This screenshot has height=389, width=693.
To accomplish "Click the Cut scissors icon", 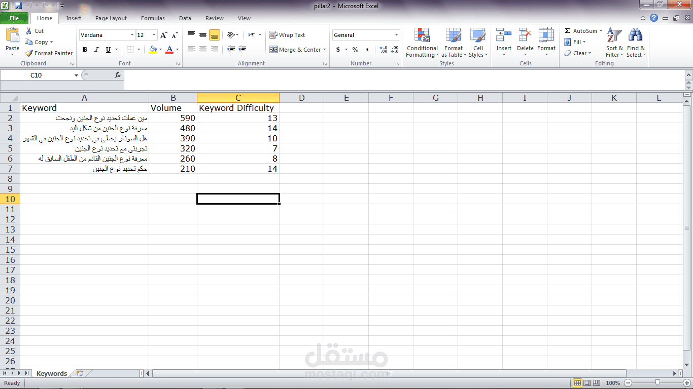I will (28, 31).
